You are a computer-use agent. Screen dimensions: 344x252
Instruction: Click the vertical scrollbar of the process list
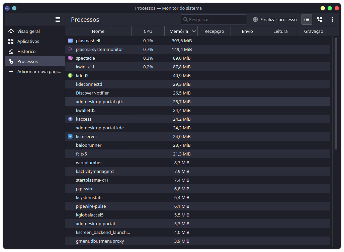point(336,94)
